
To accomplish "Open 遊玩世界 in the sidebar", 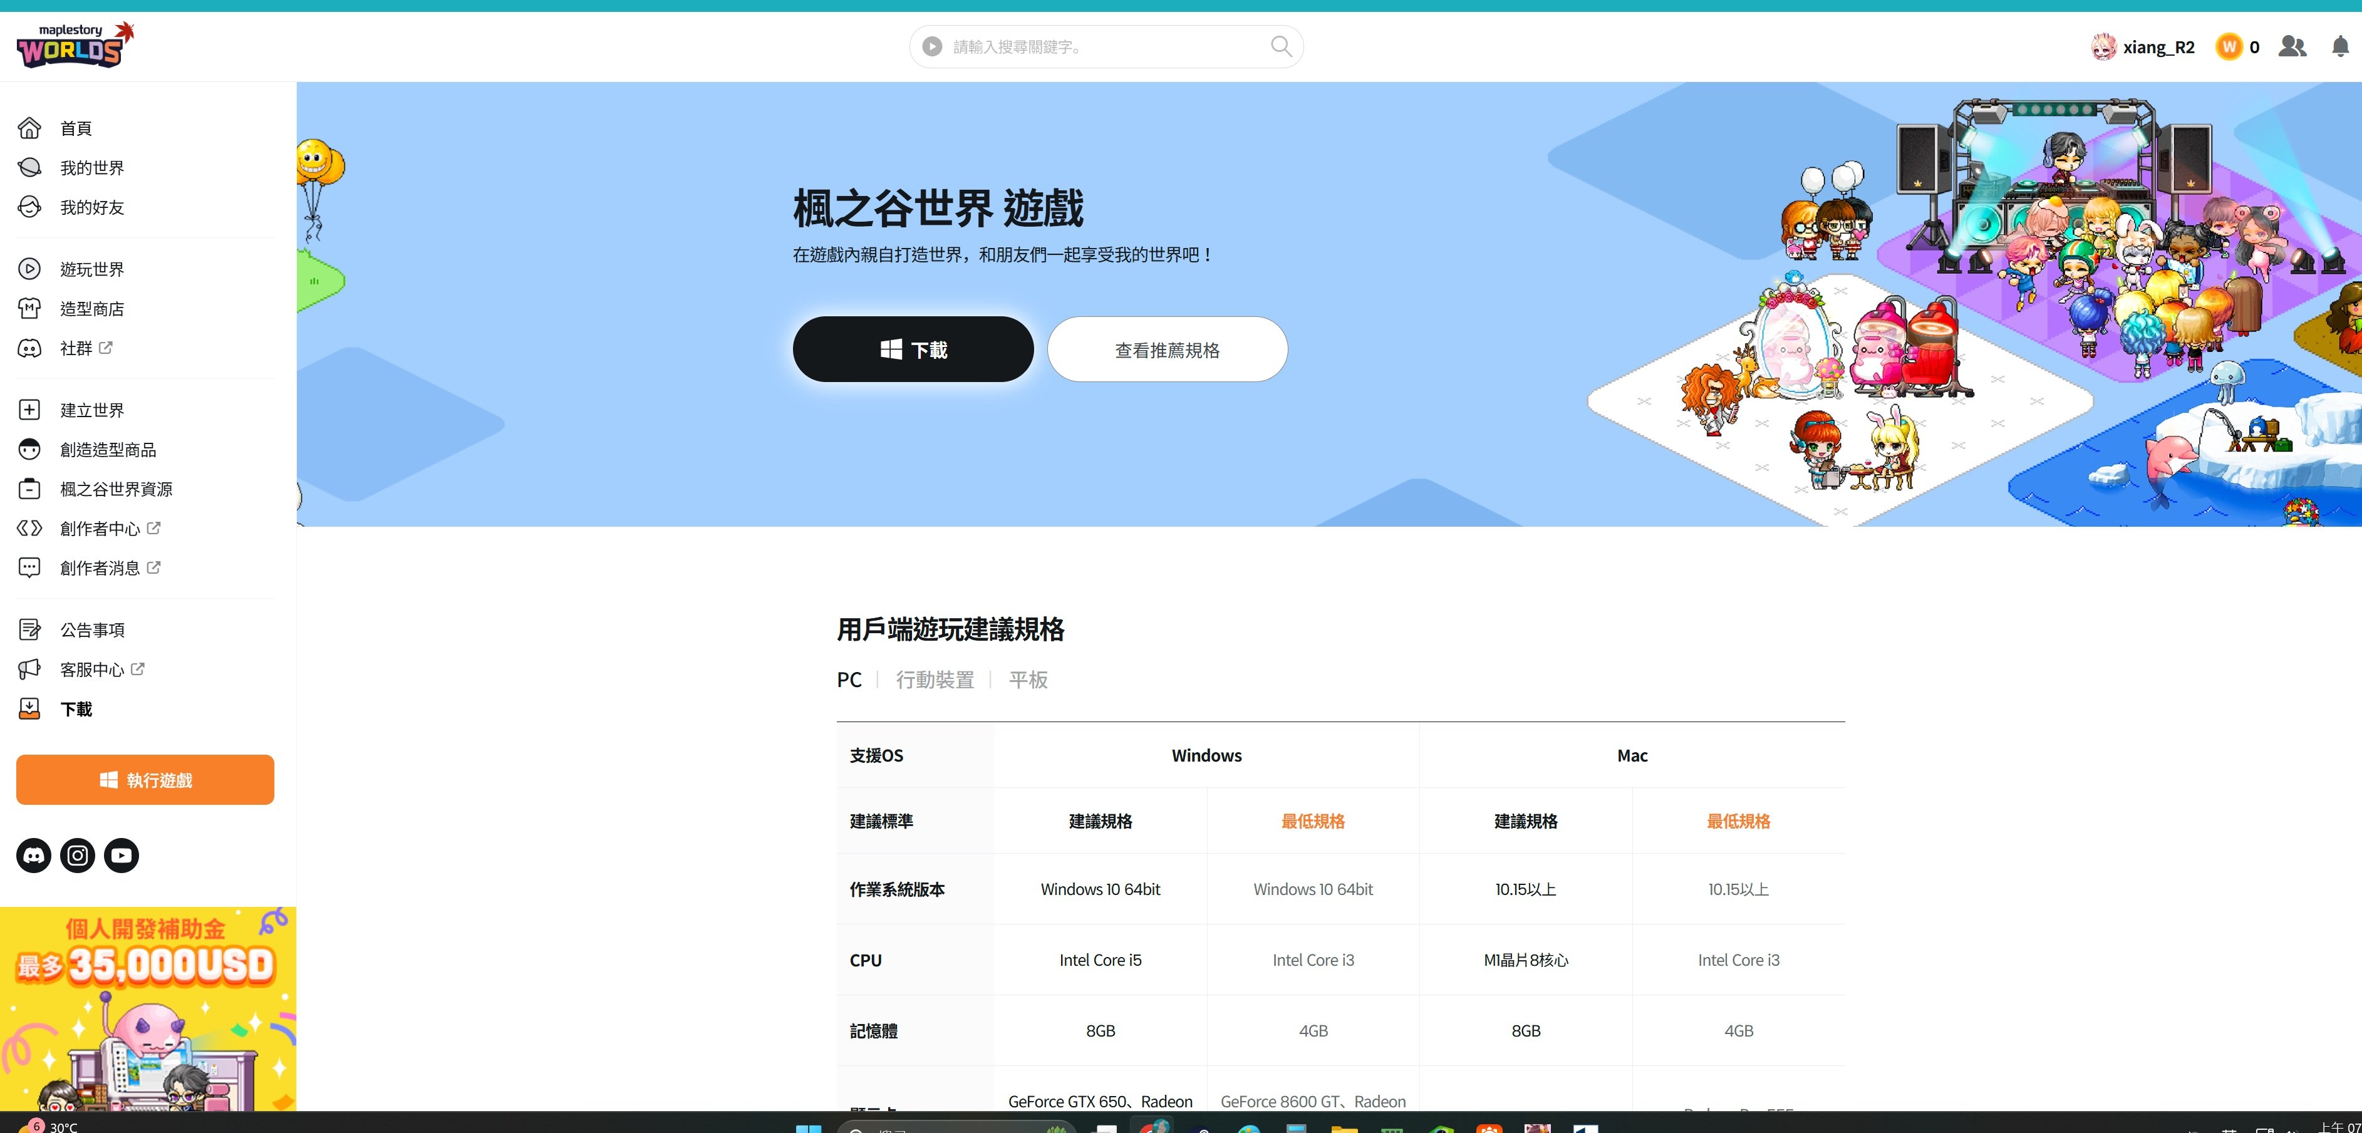I will point(91,269).
